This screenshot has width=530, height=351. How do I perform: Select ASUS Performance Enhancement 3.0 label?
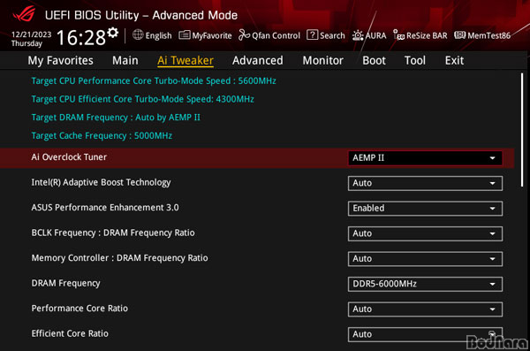click(x=105, y=208)
